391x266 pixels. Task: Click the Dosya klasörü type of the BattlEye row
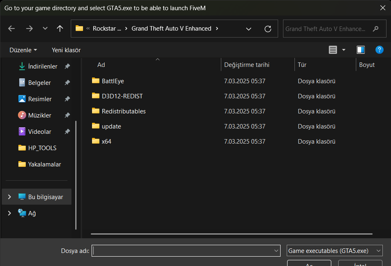tap(317, 81)
